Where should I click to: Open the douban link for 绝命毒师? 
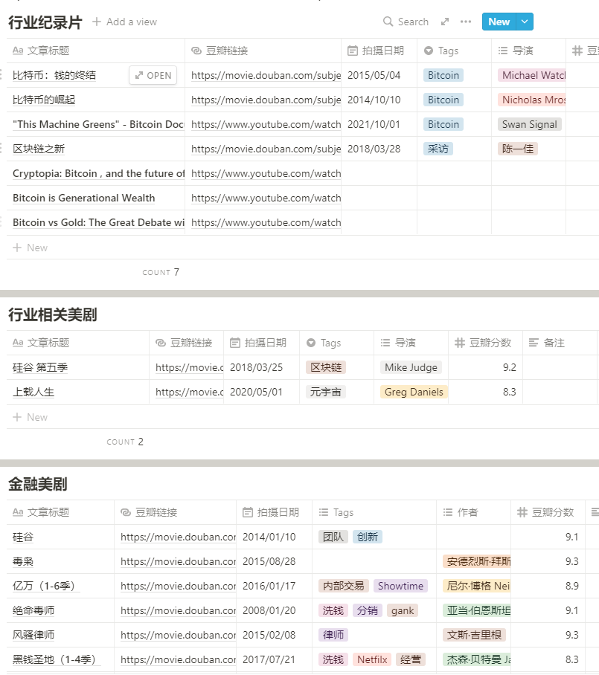pyautogui.click(x=178, y=610)
